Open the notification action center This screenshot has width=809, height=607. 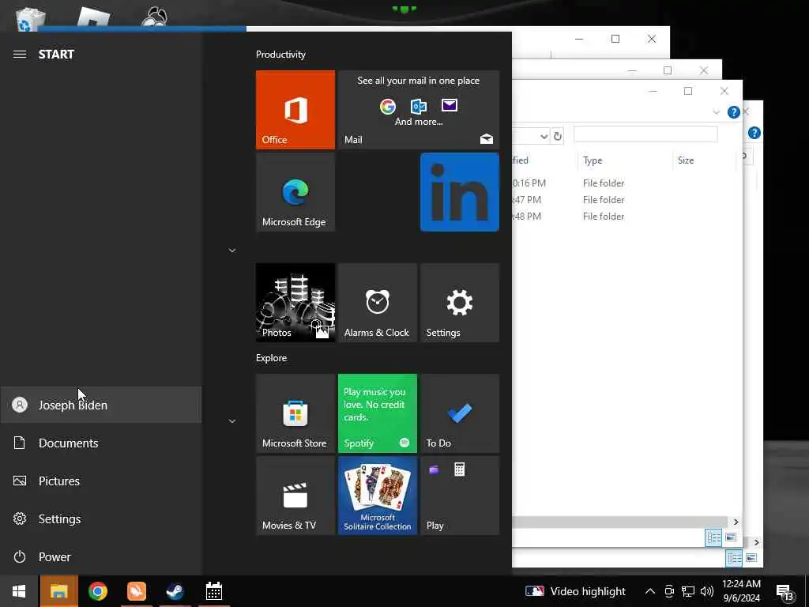tap(785, 592)
